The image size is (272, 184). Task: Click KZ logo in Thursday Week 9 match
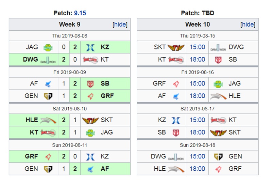coord(90,47)
